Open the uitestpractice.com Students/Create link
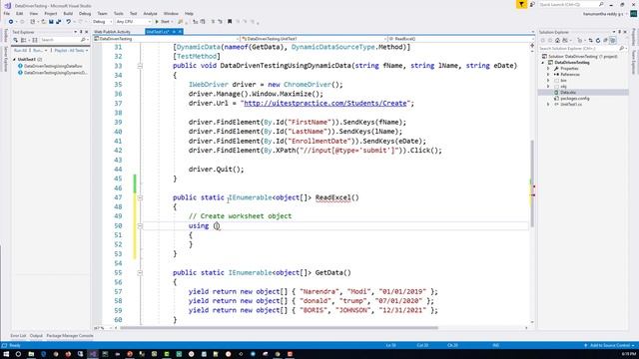Viewport: 639px width, 359px height. [x=325, y=104]
